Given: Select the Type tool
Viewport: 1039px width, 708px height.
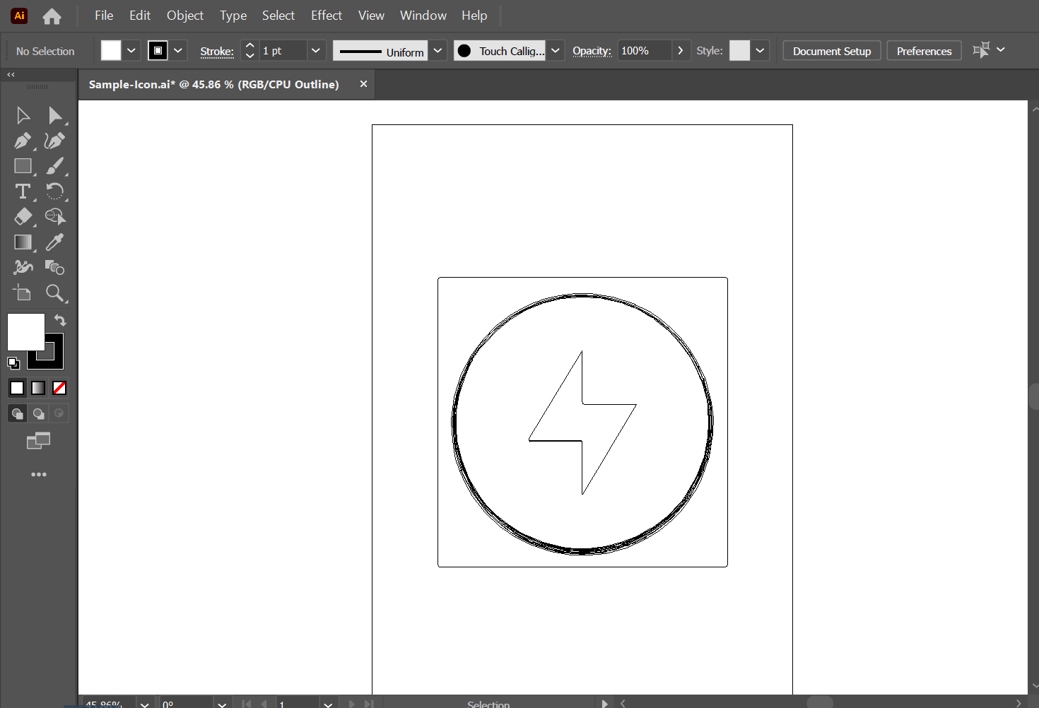Looking at the screenshot, I should [23, 191].
